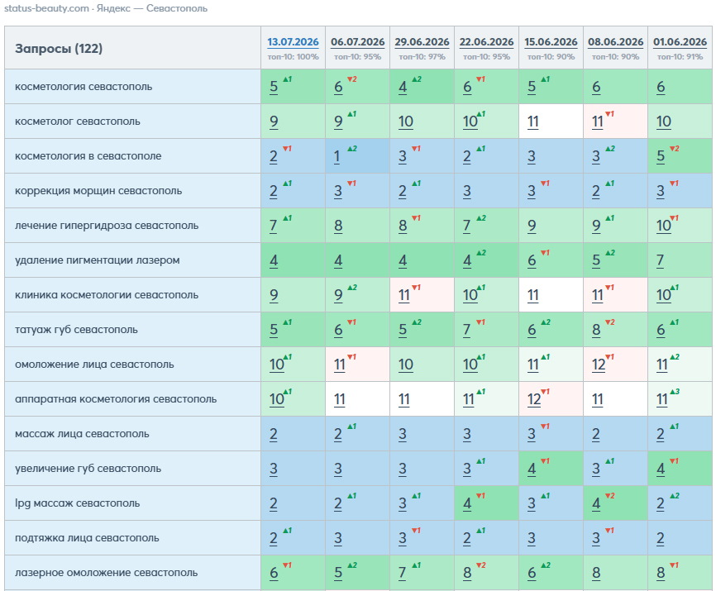Open position 7 for удаление пигментации on 01.06.2026

[660, 260]
